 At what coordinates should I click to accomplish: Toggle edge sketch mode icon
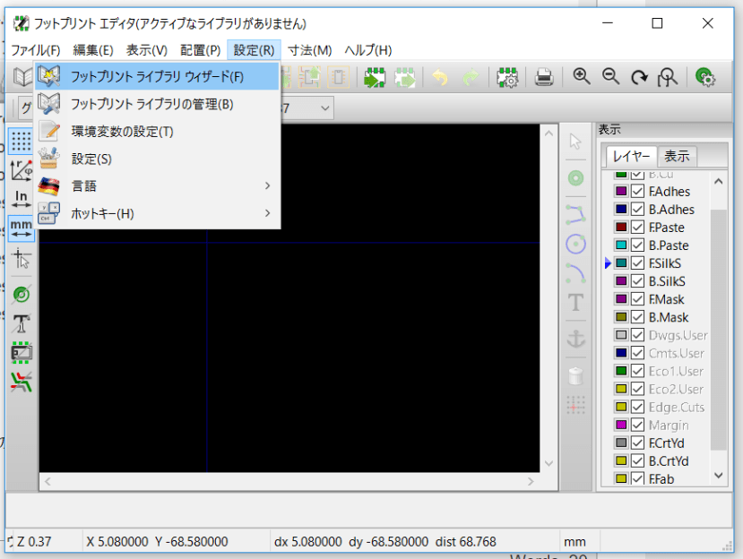[21, 352]
